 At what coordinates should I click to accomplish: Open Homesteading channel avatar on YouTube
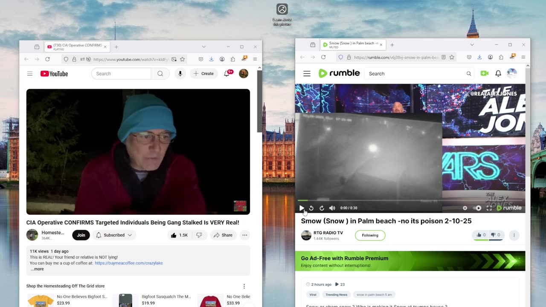pyautogui.click(x=32, y=235)
